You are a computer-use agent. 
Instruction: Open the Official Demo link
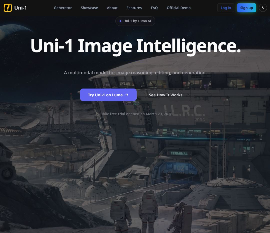click(x=179, y=8)
